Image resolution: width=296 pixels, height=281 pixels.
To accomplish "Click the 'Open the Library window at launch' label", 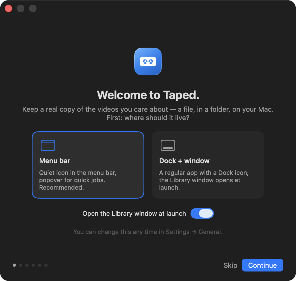I will [134, 213].
